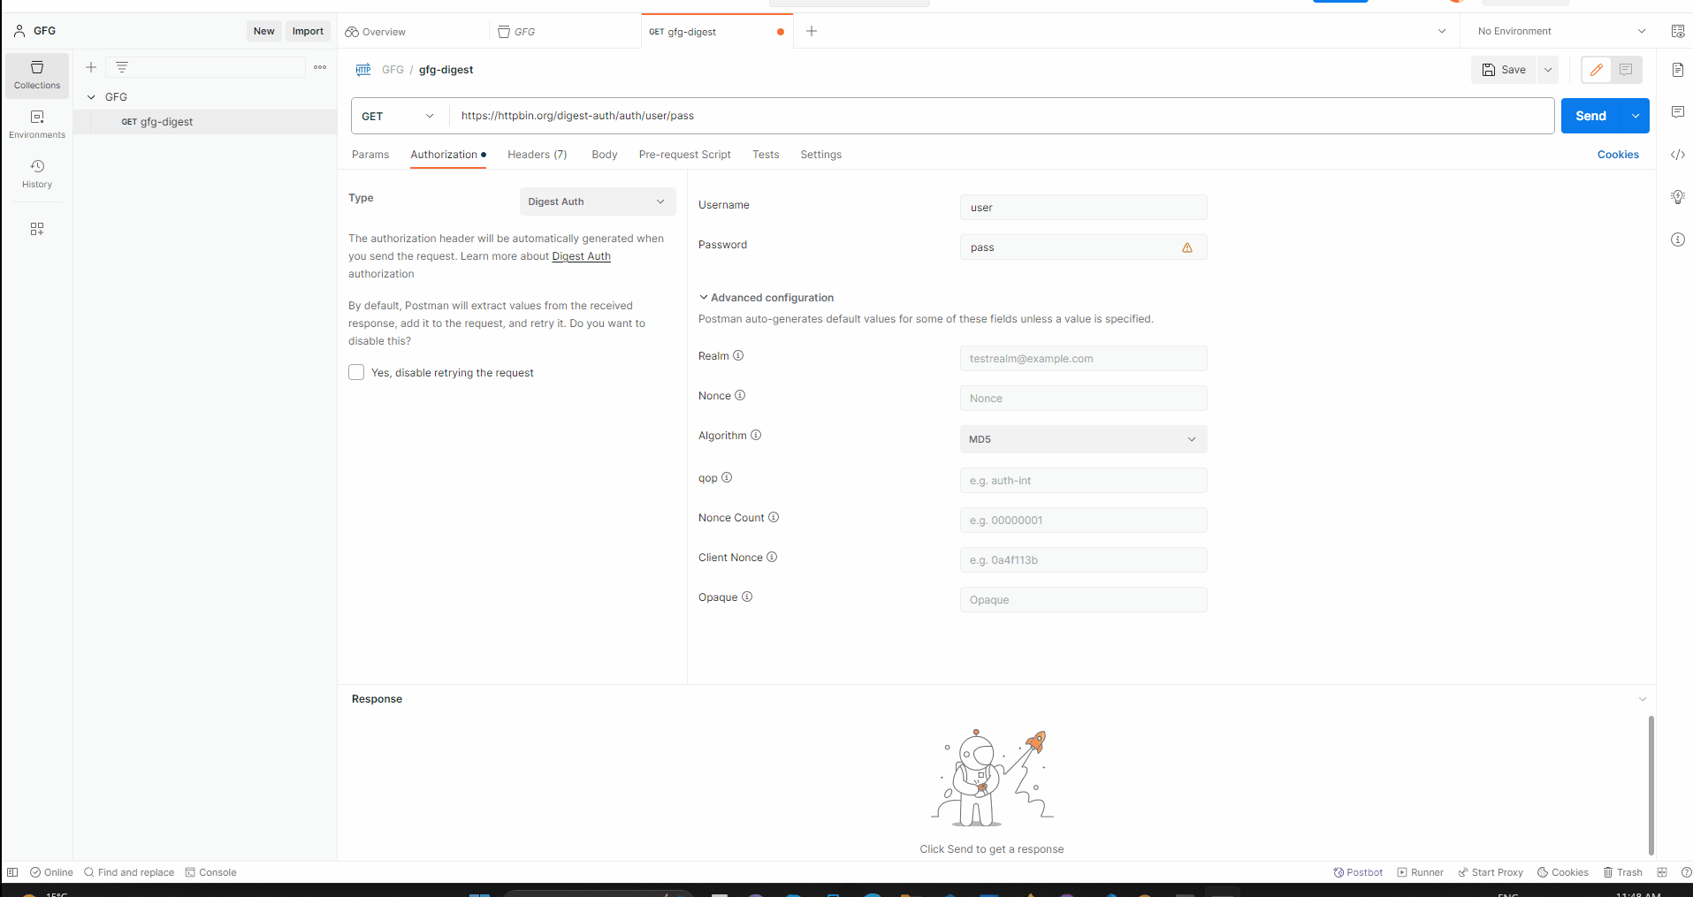Click the environment quick look icon
This screenshot has height=897, width=1693.
point(1678,31)
